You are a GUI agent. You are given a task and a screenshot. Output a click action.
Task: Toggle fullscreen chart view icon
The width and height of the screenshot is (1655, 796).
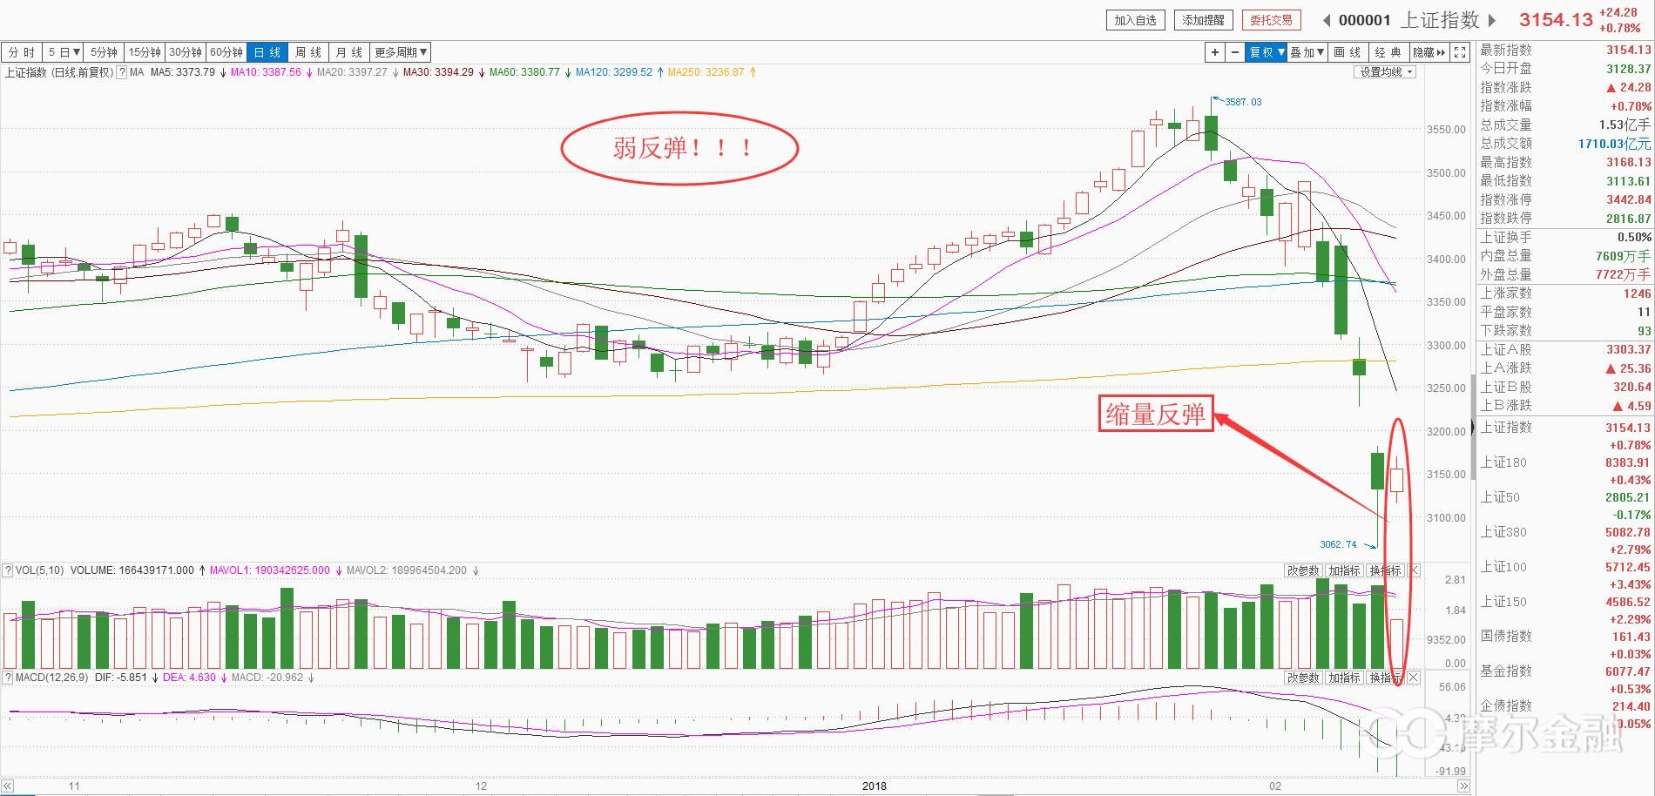pyautogui.click(x=1461, y=52)
